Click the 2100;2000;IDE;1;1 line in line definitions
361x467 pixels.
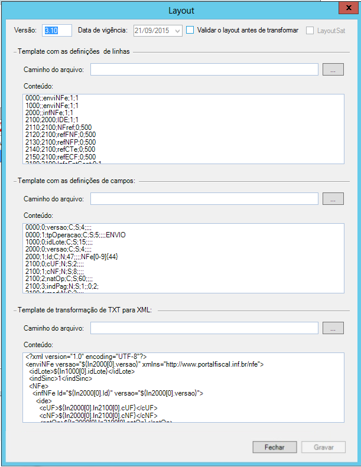[51, 120]
